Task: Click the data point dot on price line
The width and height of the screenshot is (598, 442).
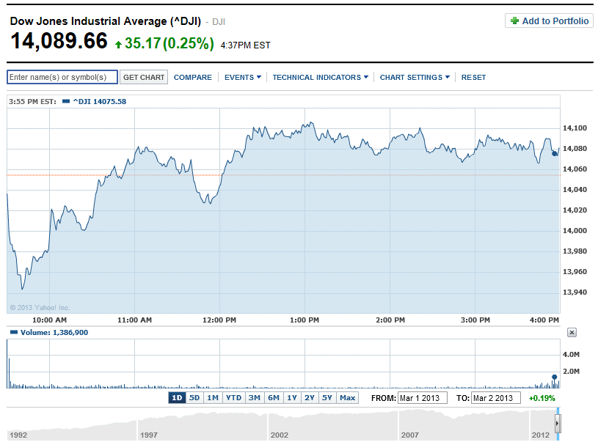Action: [x=554, y=154]
